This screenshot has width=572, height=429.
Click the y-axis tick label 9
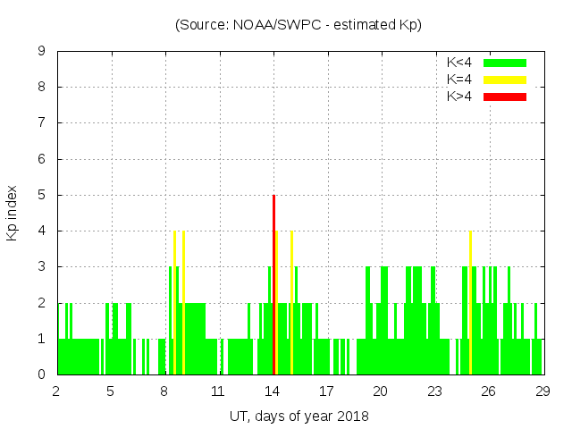tap(41, 52)
